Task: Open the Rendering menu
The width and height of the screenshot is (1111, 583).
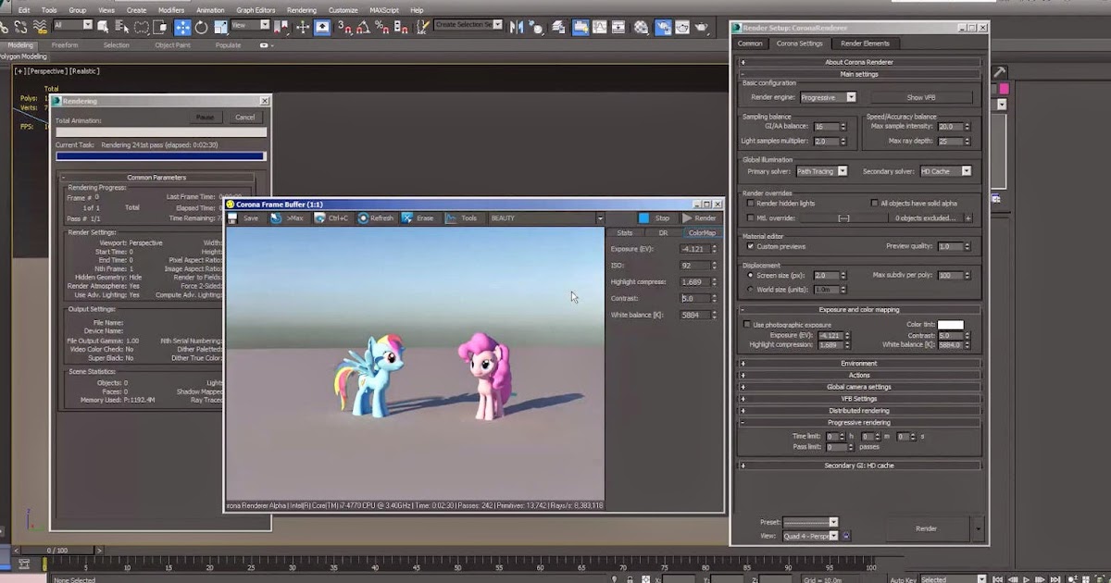Action: (x=301, y=10)
